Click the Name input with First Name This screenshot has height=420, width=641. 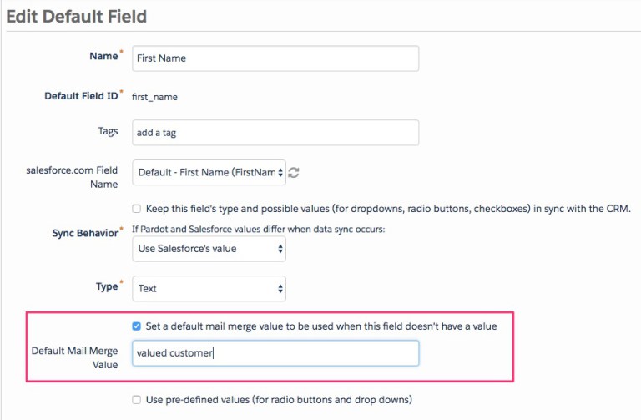(x=275, y=58)
